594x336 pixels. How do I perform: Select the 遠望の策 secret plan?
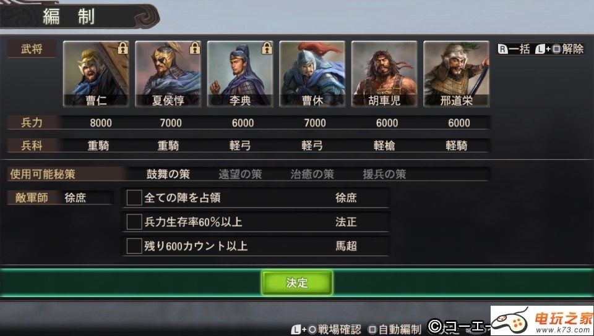point(240,174)
